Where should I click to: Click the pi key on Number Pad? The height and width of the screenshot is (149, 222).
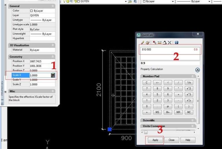[x=168, y=106]
